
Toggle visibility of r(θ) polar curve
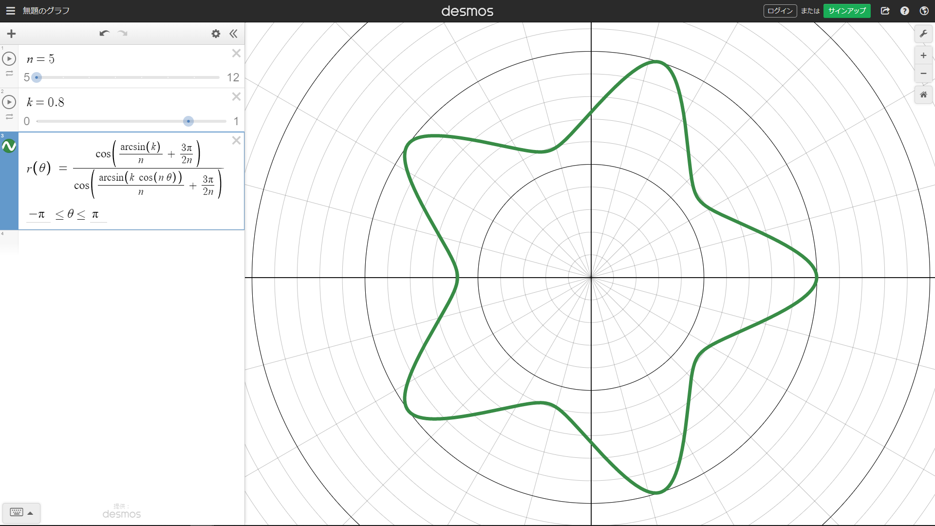tap(9, 146)
